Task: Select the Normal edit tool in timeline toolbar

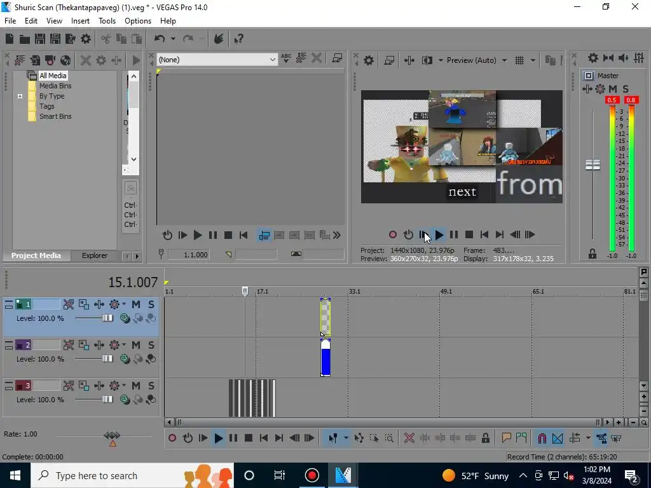Action: (x=333, y=438)
